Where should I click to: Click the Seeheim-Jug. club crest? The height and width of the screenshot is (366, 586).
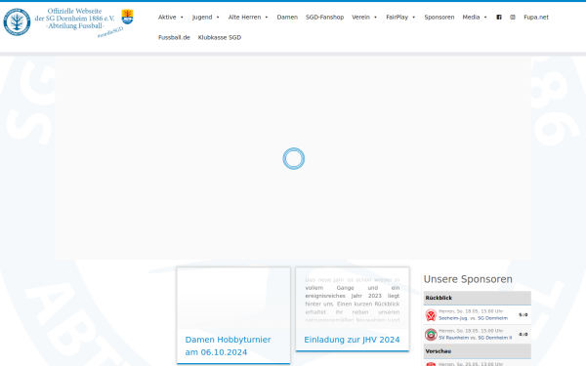[431, 315]
